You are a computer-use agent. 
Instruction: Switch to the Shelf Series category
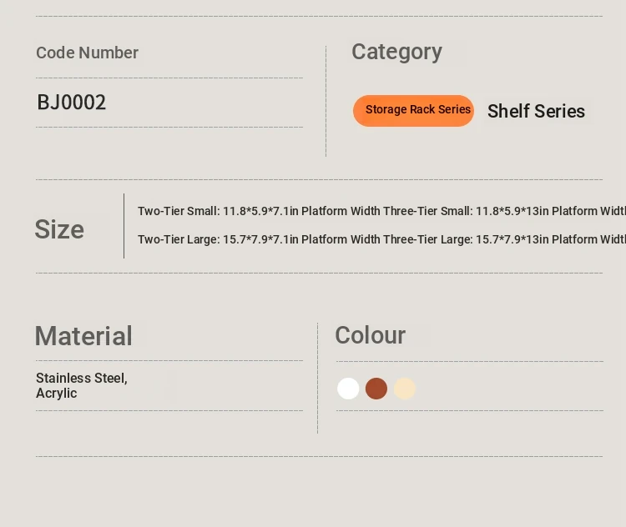click(536, 112)
